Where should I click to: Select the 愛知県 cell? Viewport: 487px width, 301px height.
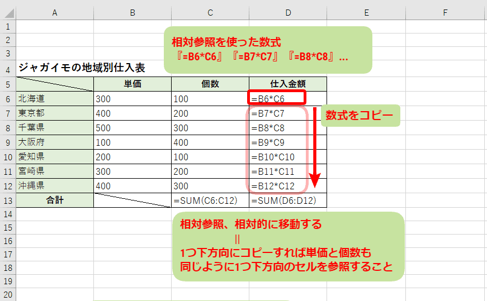pyautogui.click(x=55, y=157)
